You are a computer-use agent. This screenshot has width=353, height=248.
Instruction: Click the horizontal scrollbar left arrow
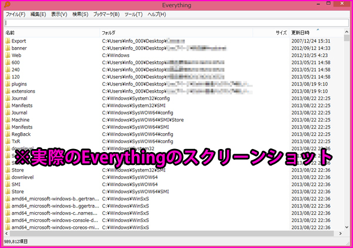[x=6, y=234]
